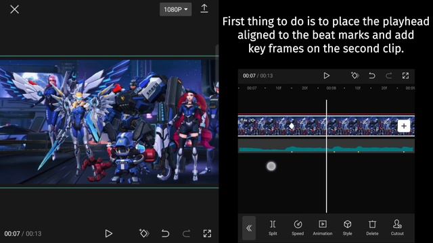433x243 pixels.
Task: Redo action in left panel
Action: 187,234
